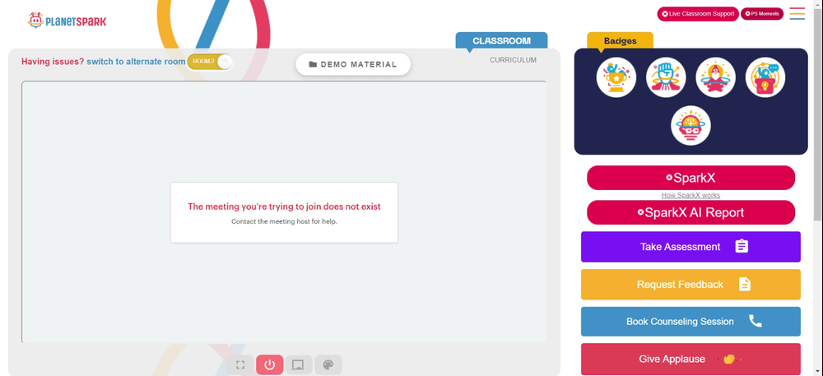Click the Take Assessment button
Image resolution: width=823 pixels, height=376 pixels.
690,247
